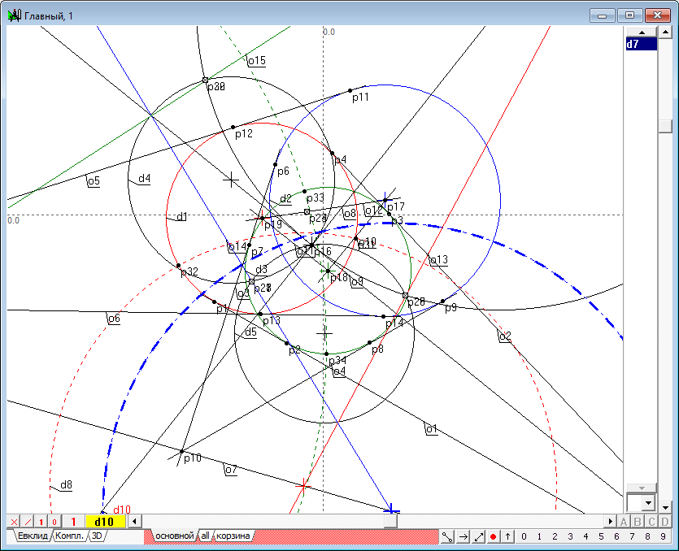
Task: Click line label o5
Action: (94, 181)
